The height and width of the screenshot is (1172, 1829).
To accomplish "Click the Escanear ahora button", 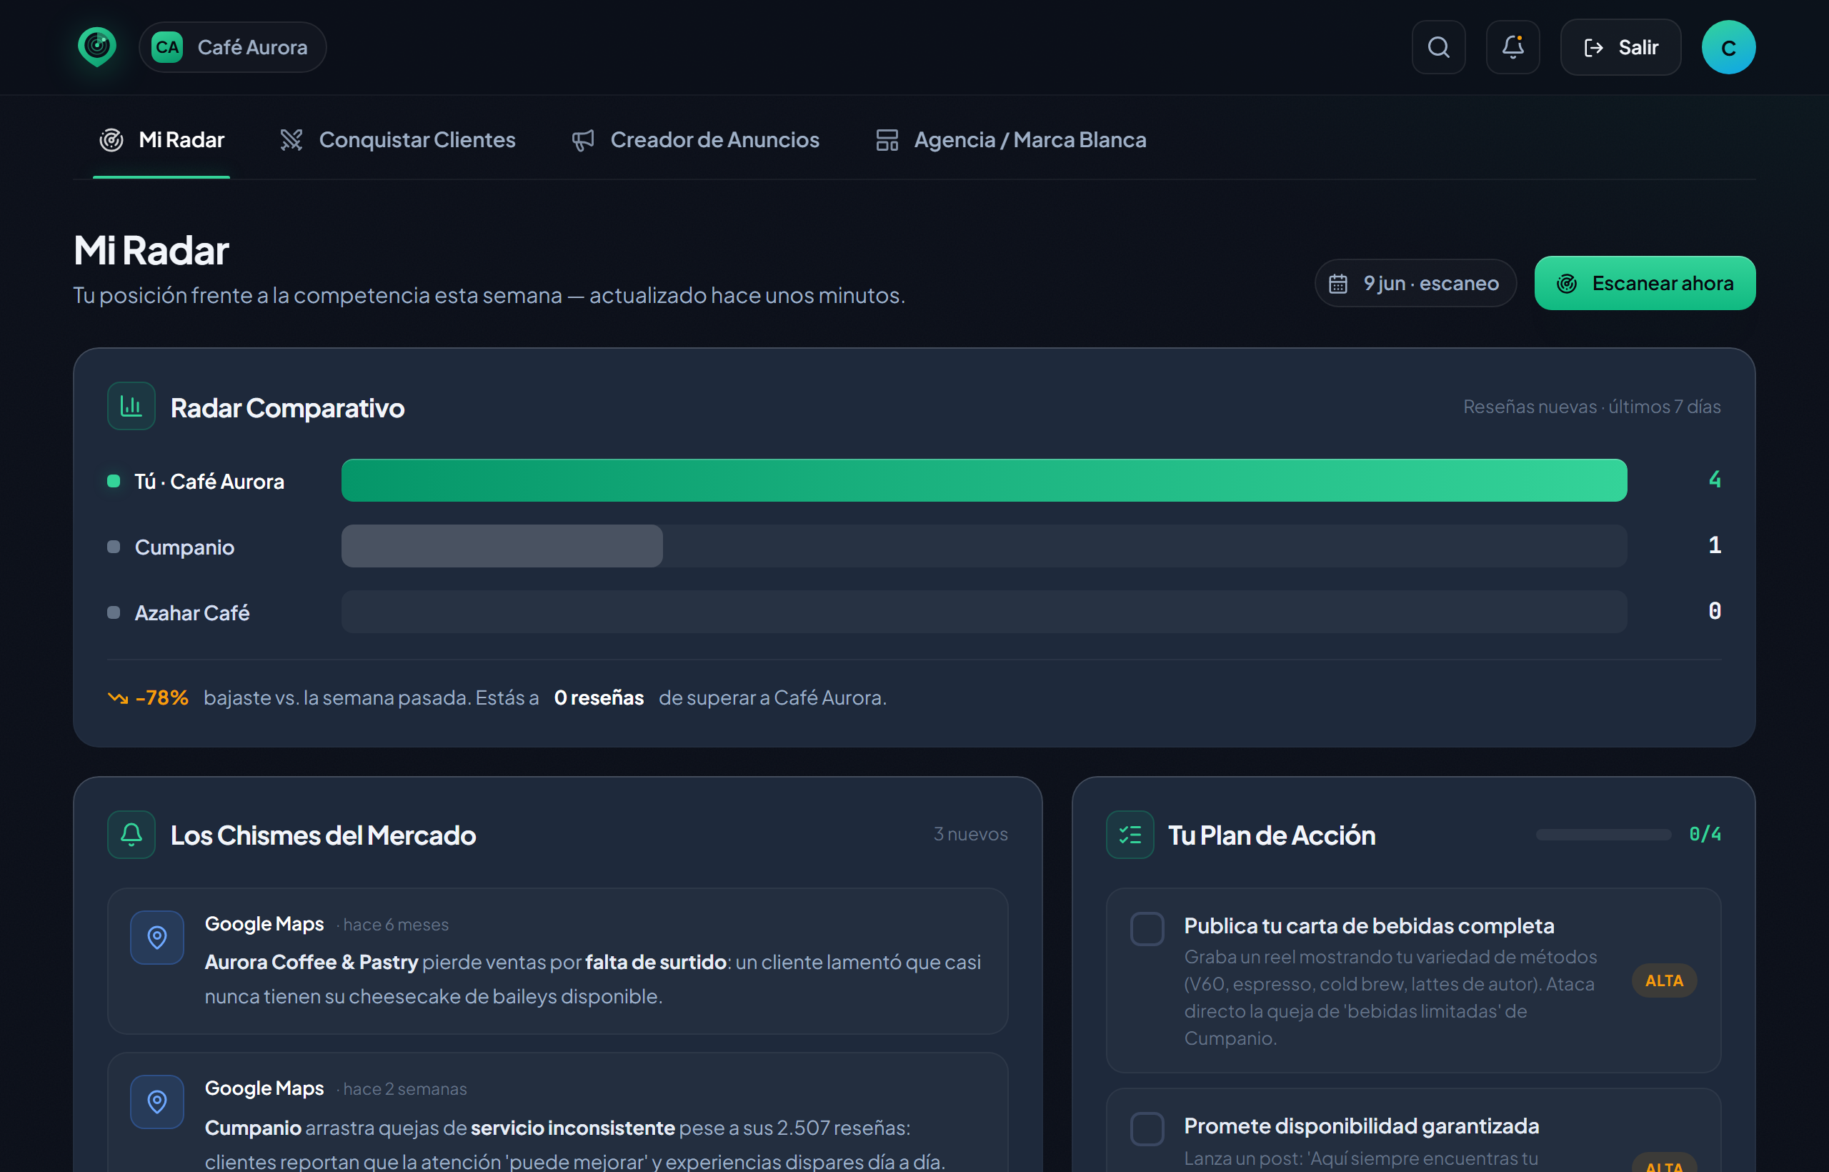I will tap(1644, 283).
